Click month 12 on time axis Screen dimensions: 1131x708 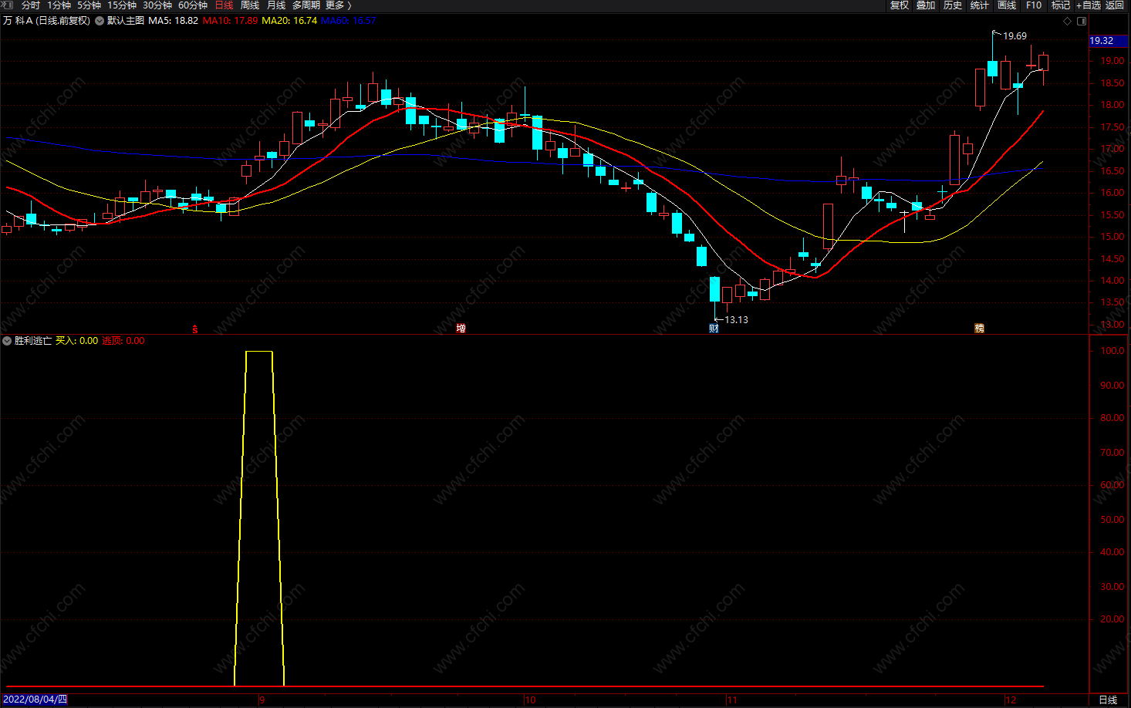point(1011,700)
